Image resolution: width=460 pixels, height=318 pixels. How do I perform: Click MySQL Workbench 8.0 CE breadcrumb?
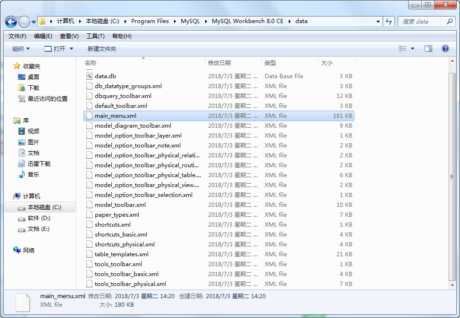tap(248, 21)
